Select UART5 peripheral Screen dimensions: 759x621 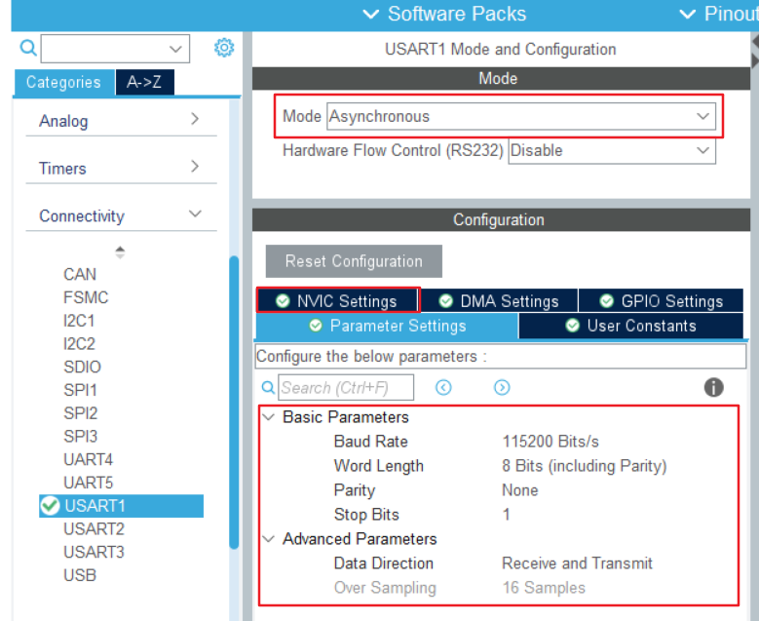tap(88, 483)
